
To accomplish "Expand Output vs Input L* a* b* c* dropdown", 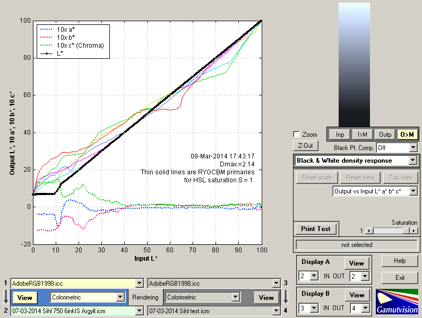I will 413,191.
